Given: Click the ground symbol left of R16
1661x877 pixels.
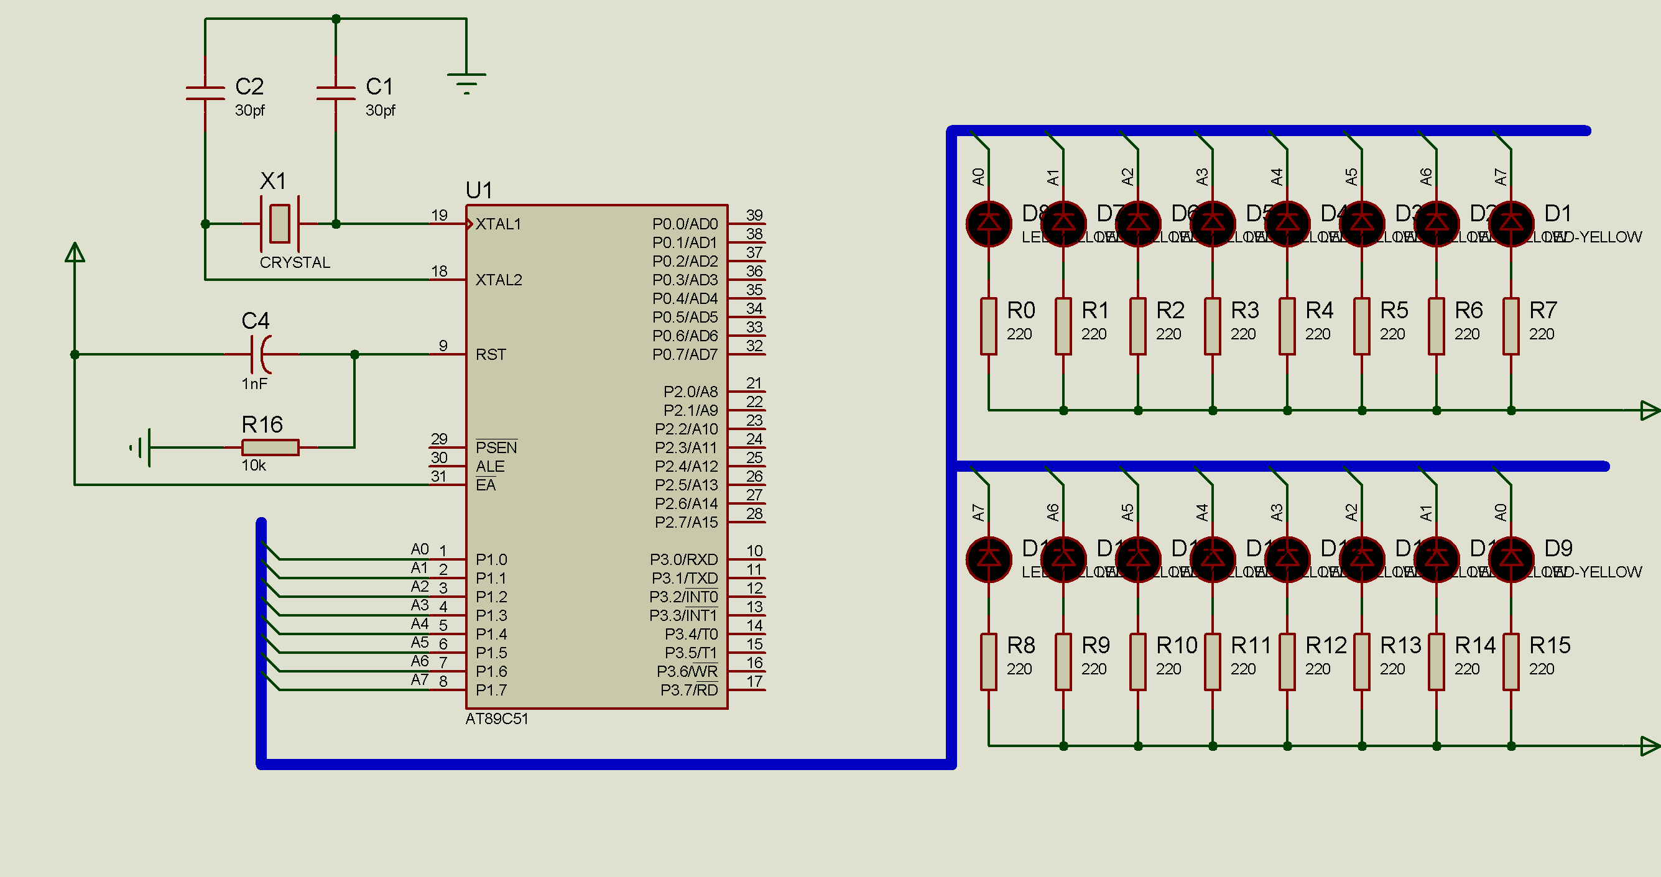Looking at the screenshot, I should point(142,446).
